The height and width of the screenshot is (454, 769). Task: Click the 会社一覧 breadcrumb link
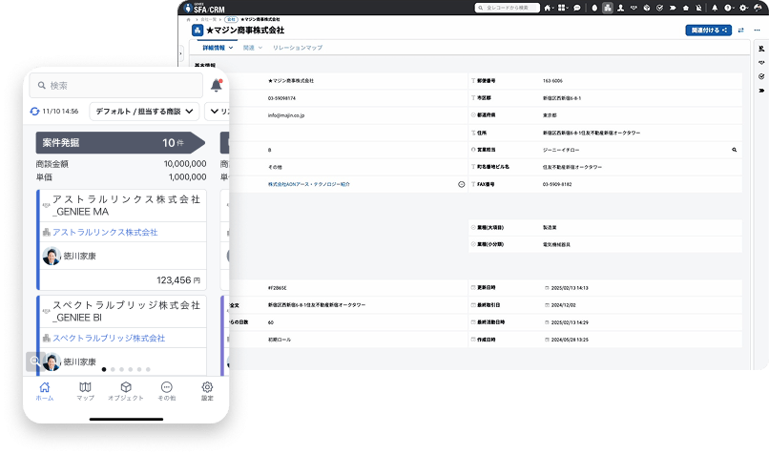pos(208,20)
